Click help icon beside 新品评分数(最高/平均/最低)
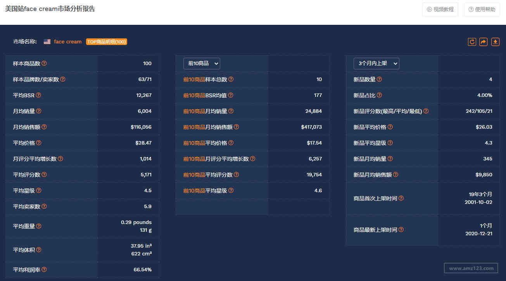Image resolution: width=506 pixels, height=281 pixels. coord(426,111)
